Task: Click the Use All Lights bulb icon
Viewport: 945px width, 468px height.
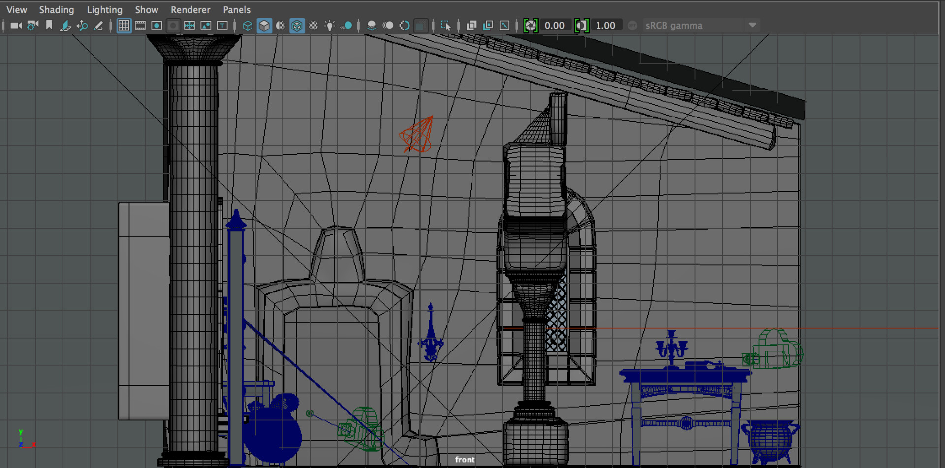Action: 330,26
